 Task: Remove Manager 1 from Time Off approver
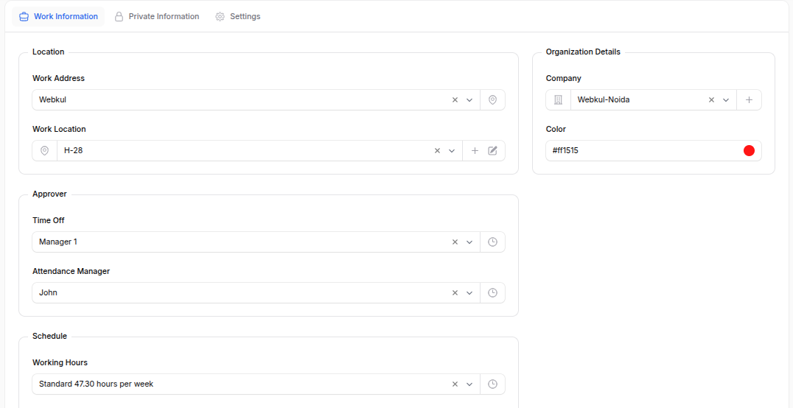[455, 242]
